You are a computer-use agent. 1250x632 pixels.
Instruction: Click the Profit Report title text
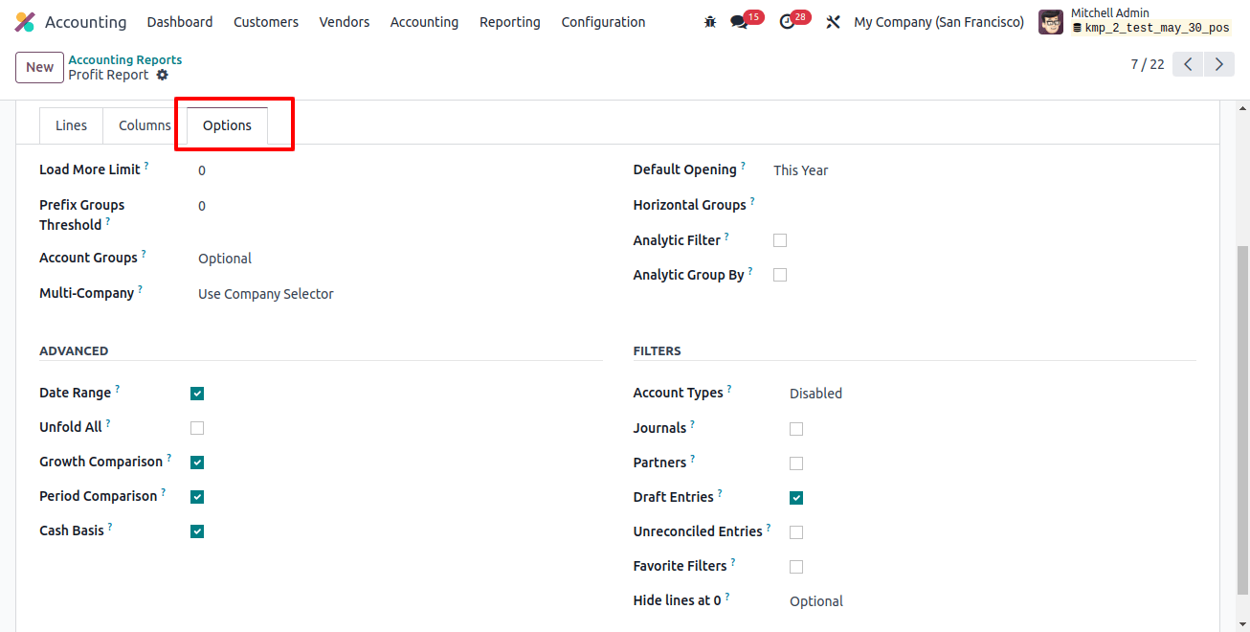point(108,75)
